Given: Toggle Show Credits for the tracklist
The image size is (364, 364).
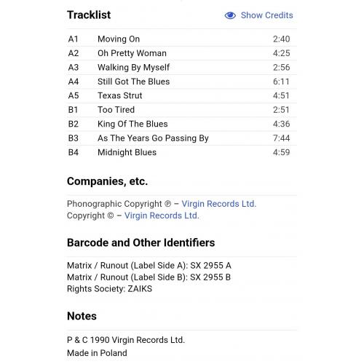Looking at the screenshot, I should (x=258, y=15).
